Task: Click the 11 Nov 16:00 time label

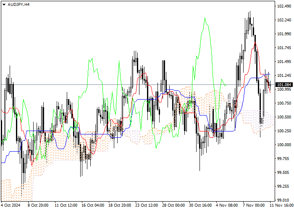Action: [281, 205]
